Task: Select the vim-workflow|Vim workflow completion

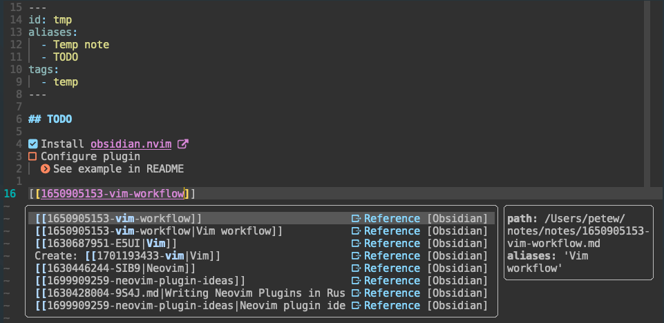Action: 159,231
